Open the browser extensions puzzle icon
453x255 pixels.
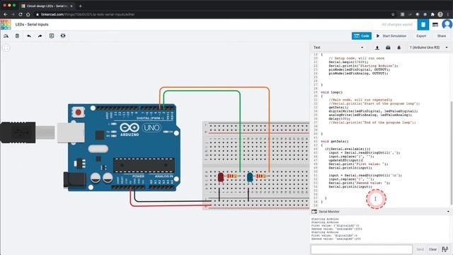pyautogui.click(x=432, y=14)
